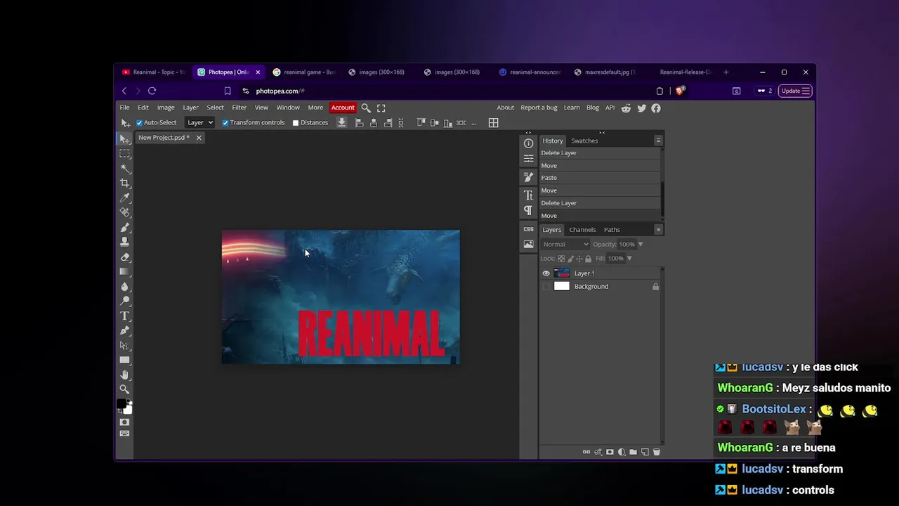Screen dimensions: 899x506
Task: Delete layer using the trash icon
Action: pyautogui.click(x=657, y=452)
